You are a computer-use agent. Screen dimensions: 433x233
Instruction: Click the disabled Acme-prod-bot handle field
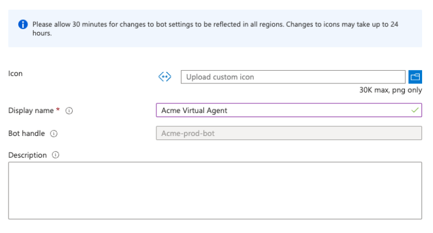coord(289,133)
